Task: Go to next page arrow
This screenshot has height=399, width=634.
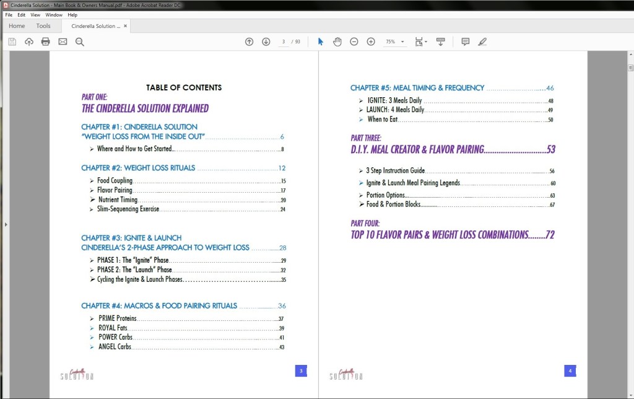Action: point(266,42)
